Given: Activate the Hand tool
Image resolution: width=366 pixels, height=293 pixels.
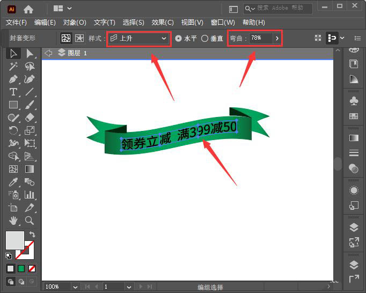Looking at the screenshot, I should 13,220.
